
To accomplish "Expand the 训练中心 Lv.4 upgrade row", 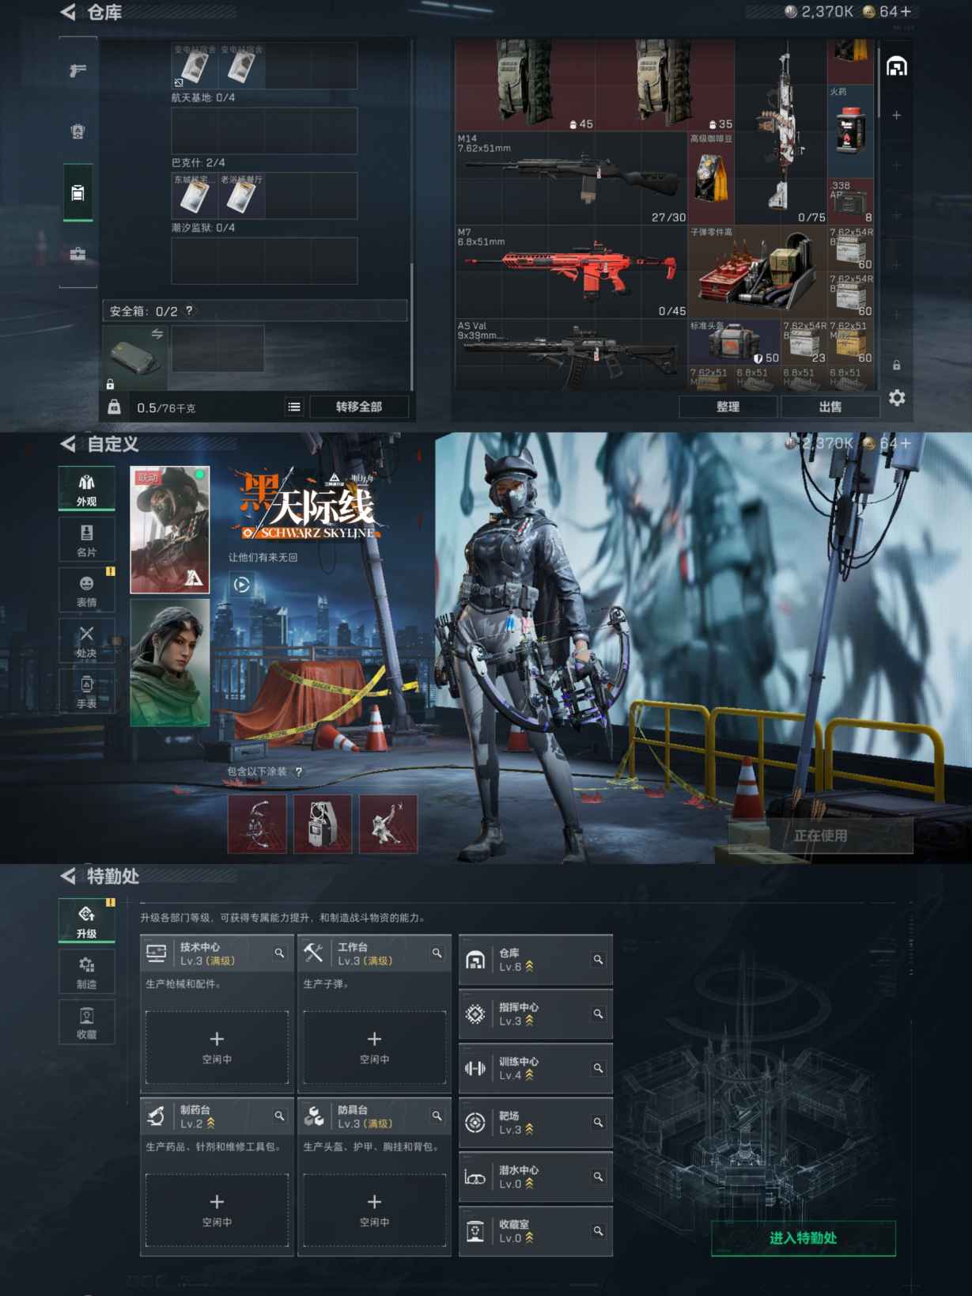I will [x=535, y=1068].
